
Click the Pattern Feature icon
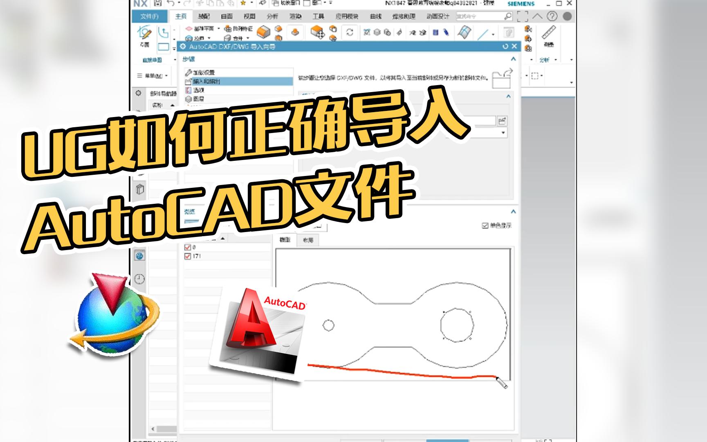228,29
